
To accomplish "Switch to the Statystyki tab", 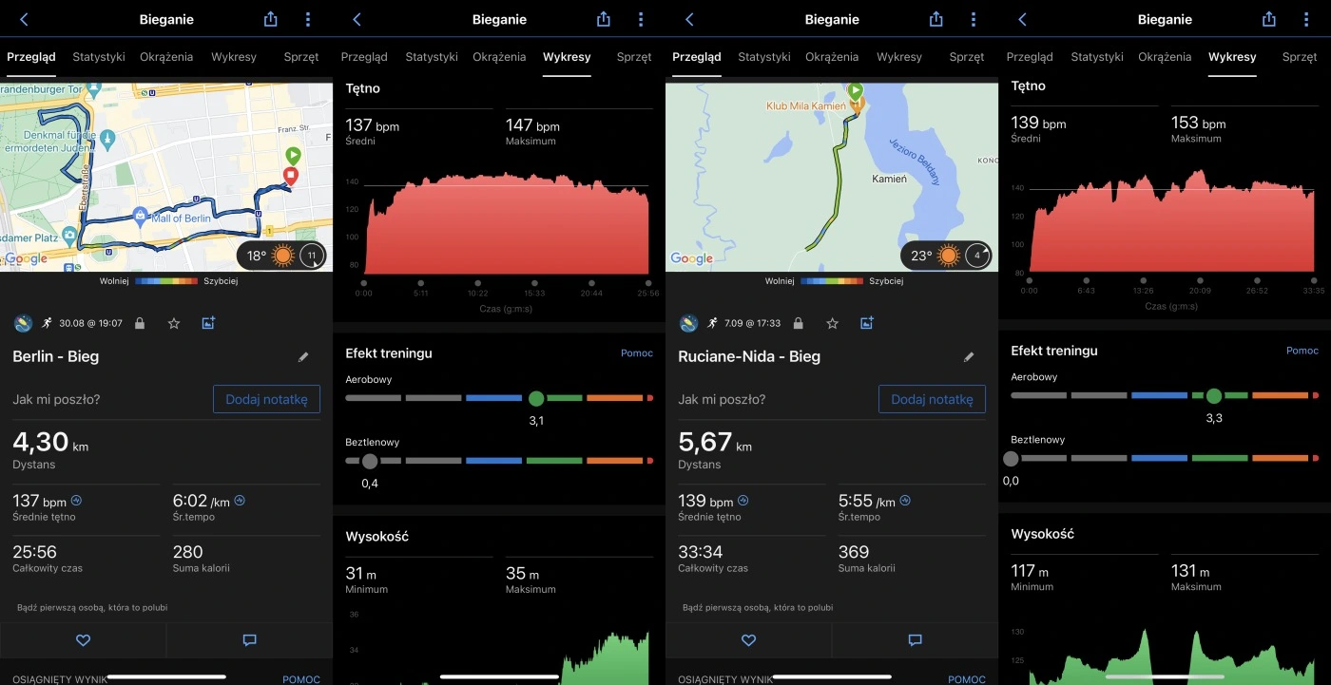I will [x=99, y=57].
